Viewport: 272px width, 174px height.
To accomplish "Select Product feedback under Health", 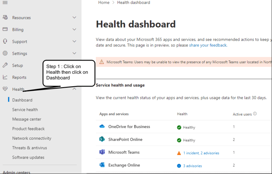I will click(x=29, y=128).
